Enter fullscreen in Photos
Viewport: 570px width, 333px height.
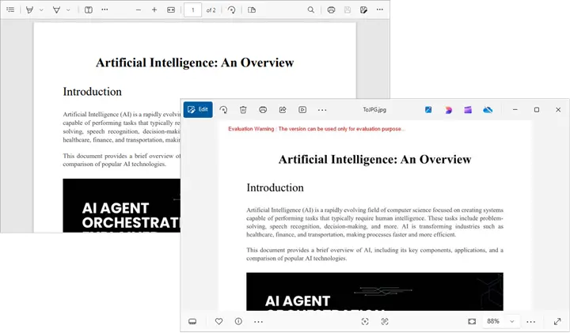click(x=557, y=321)
